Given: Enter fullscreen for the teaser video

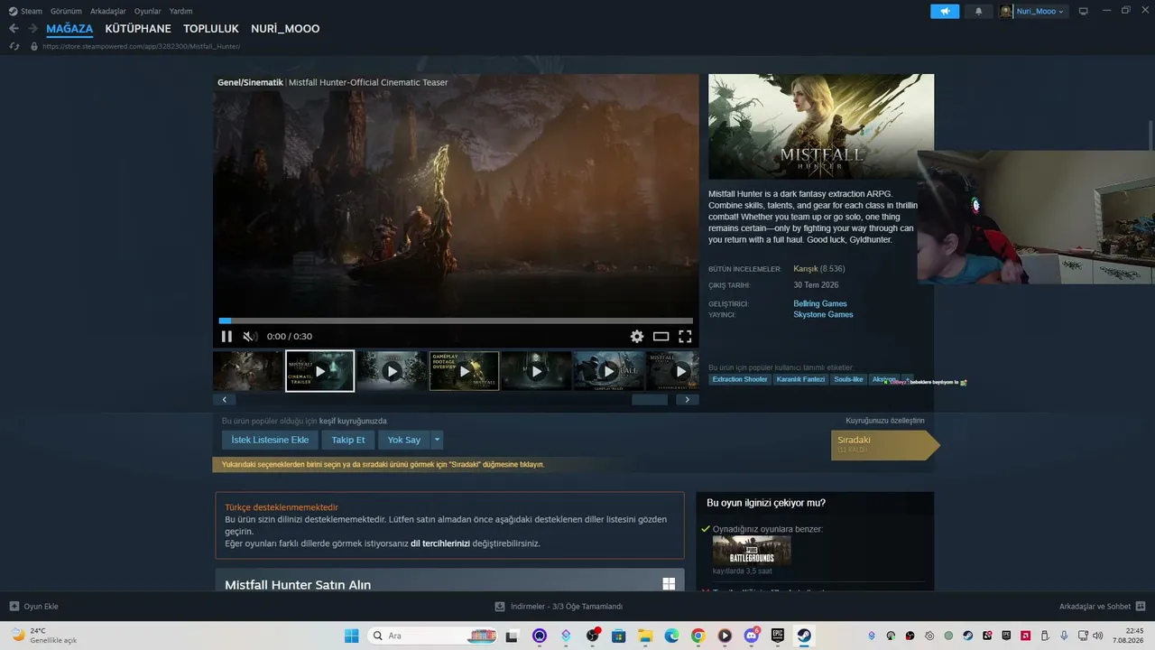Looking at the screenshot, I should point(685,337).
